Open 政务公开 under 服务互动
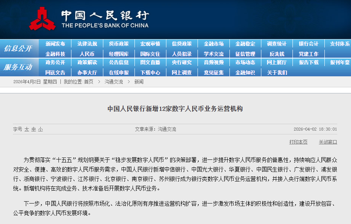Screen dimensions: 351x224 coord(55,62)
